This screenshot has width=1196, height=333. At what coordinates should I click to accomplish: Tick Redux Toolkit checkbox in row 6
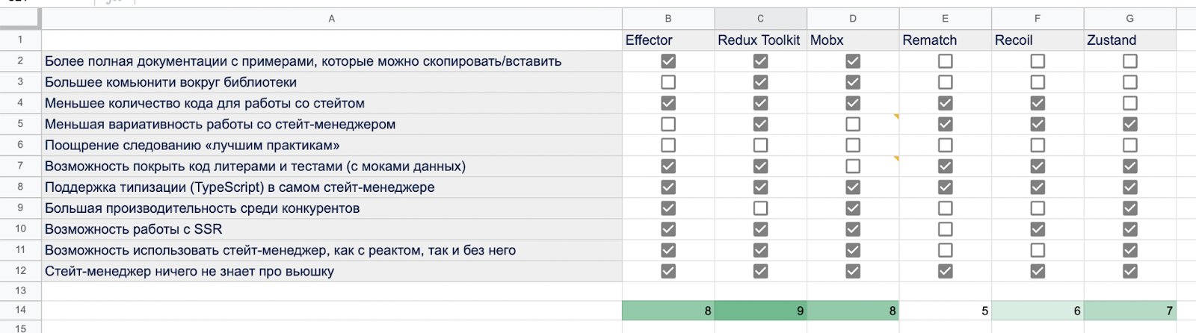[760, 145]
